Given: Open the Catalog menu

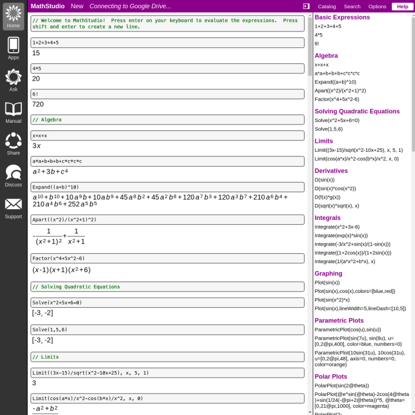Looking at the screenshot, I should 327,7.
